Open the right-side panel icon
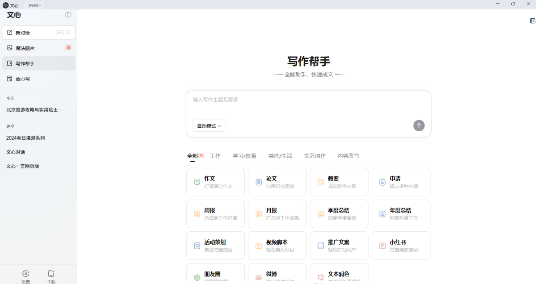The height and width of the screenshot is (284, 536). (532, 21)
